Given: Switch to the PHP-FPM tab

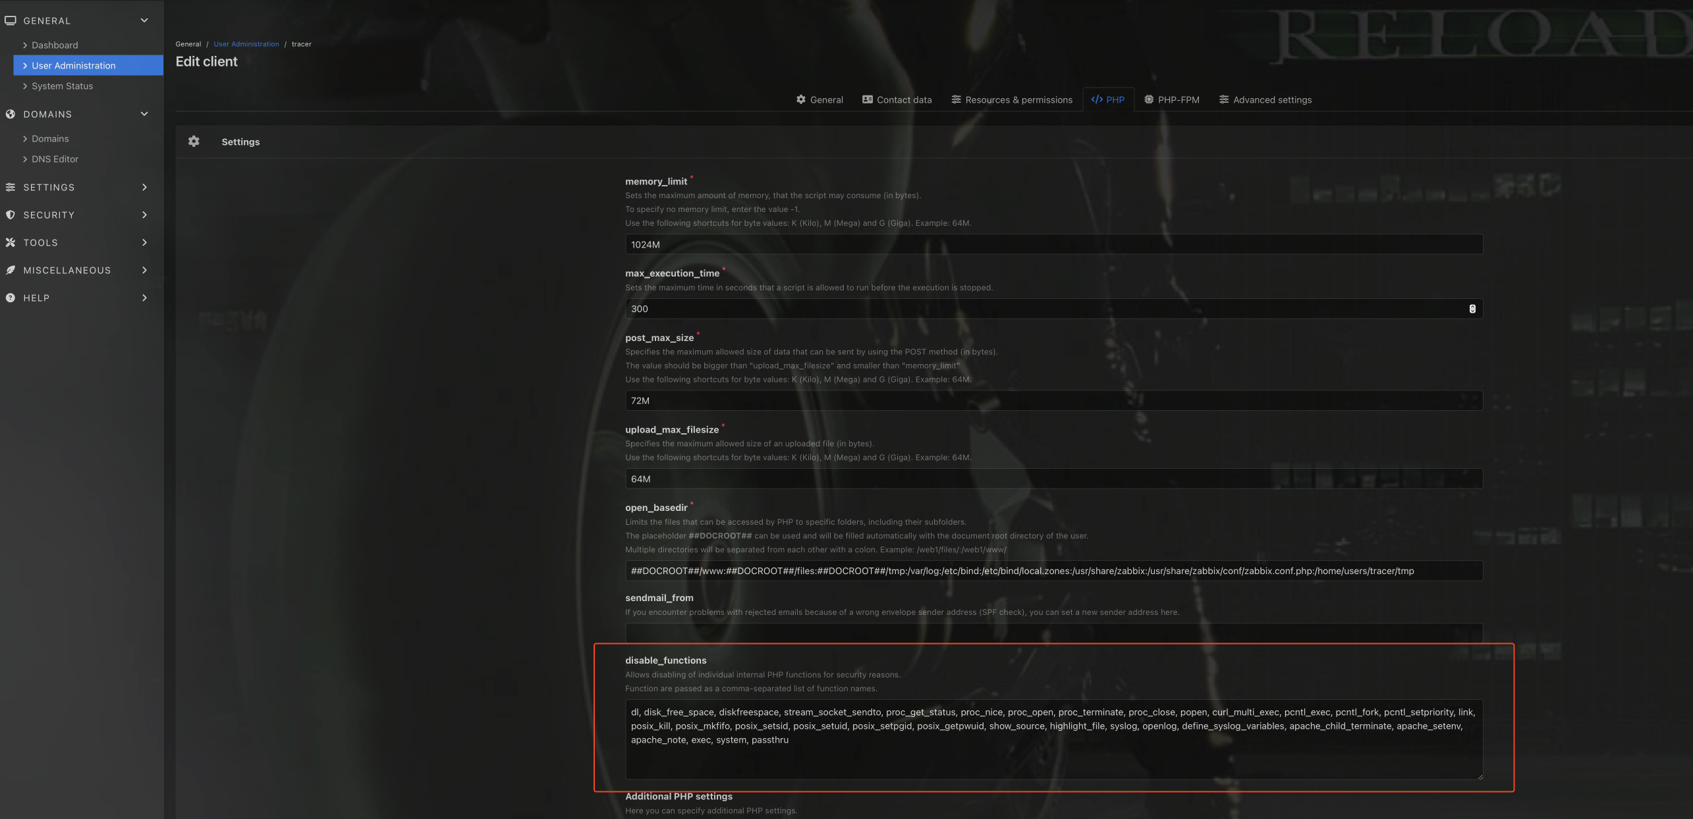Looking at the screenshot, I should pyautogui.click(x=1172, y=99).
